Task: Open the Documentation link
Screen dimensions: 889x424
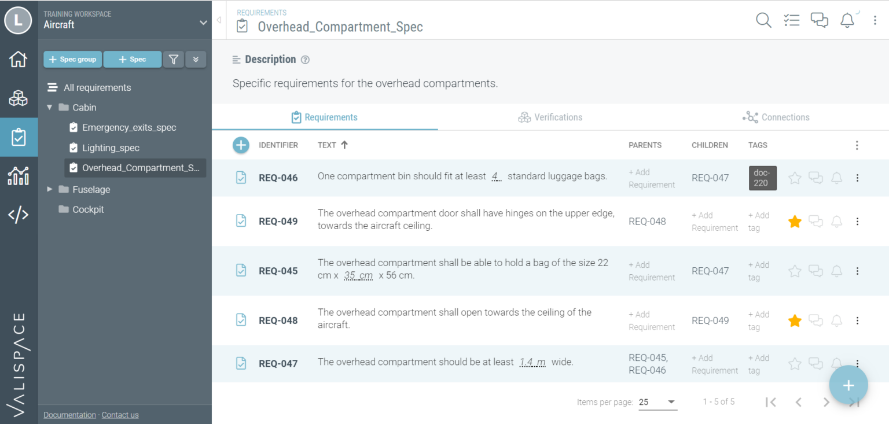Action: (69, 415)
